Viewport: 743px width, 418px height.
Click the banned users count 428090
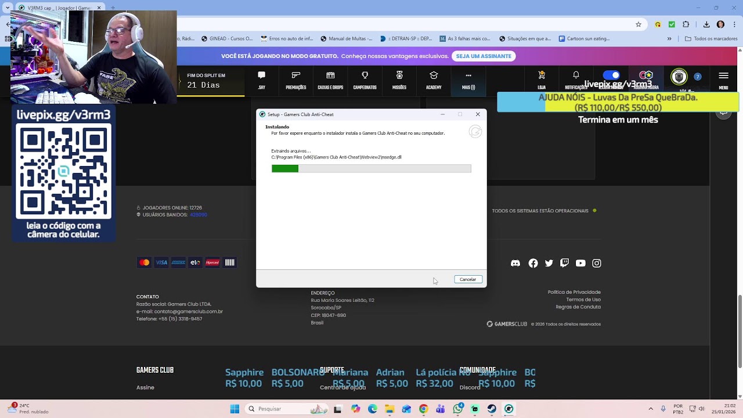coord(199,215)
